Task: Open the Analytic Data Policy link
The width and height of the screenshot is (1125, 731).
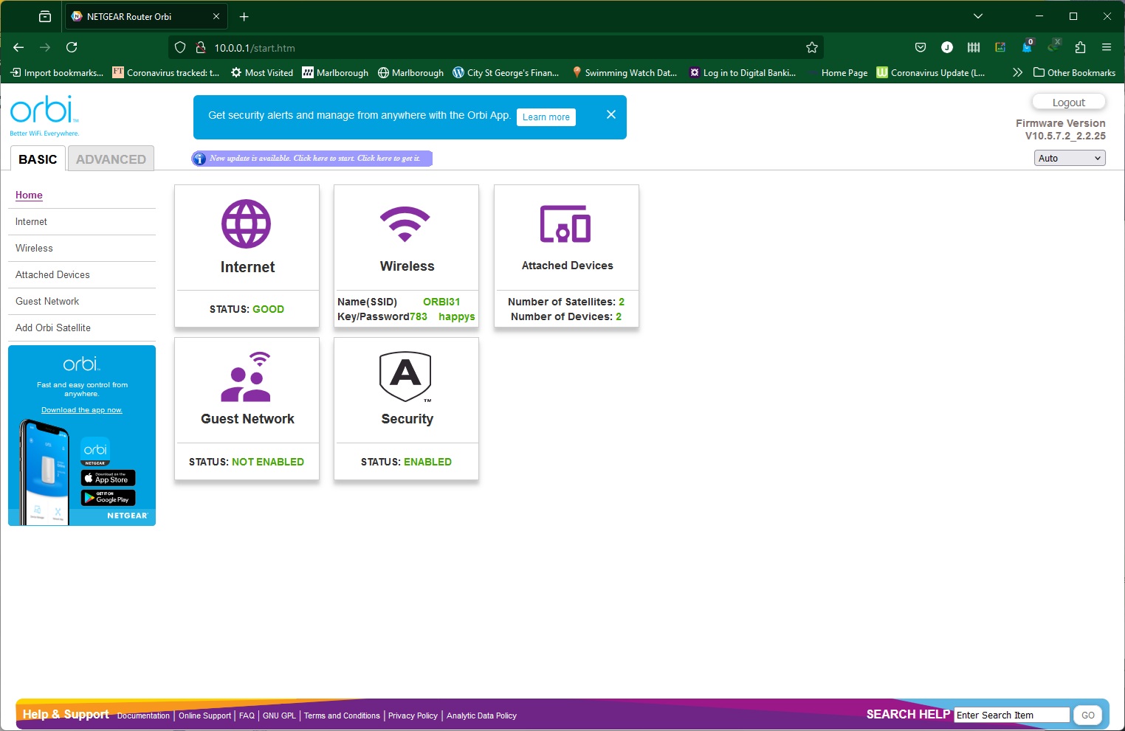Action: [x=481, y=716]
